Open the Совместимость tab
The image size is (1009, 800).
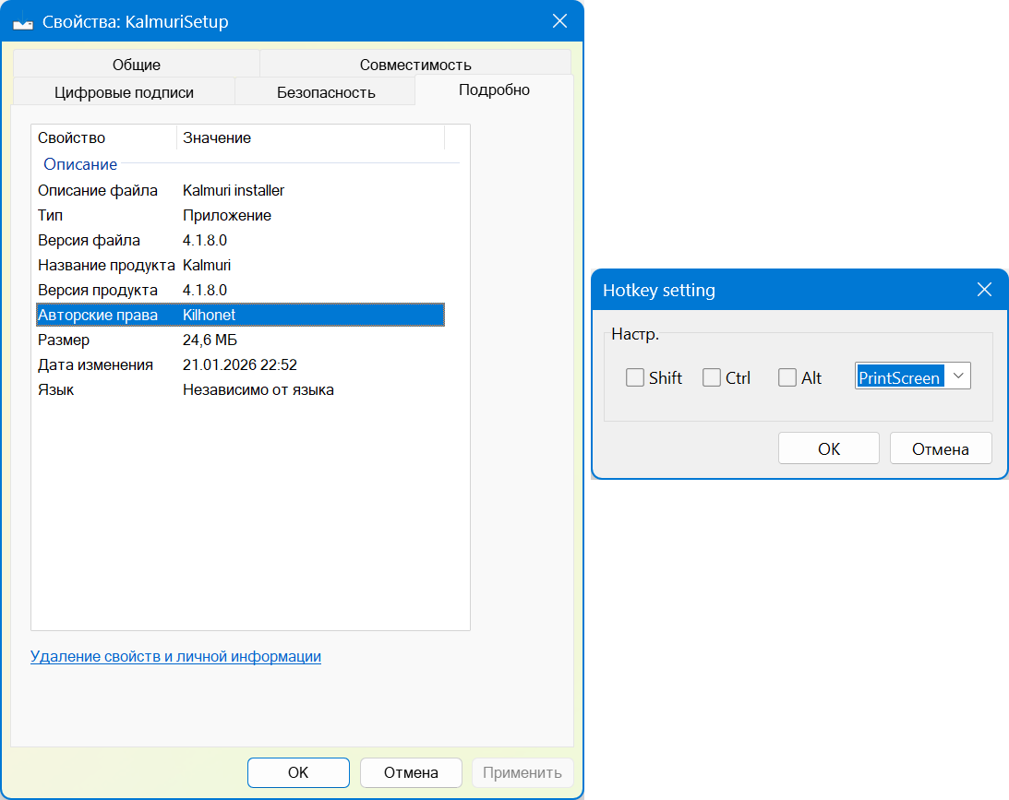[x=415, y=65]
